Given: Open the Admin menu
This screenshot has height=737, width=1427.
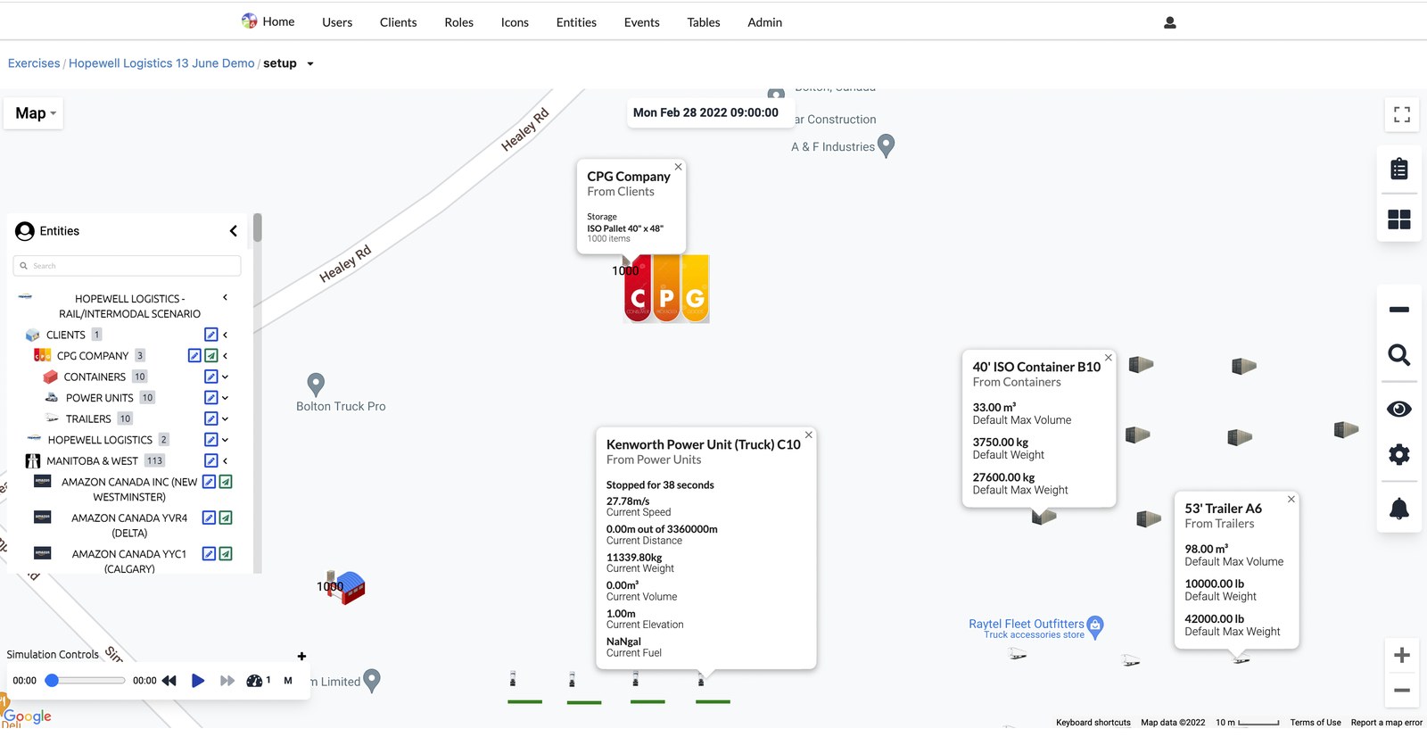Looking at the screenshot, I should pyautogui.click(x=764, y=22).
